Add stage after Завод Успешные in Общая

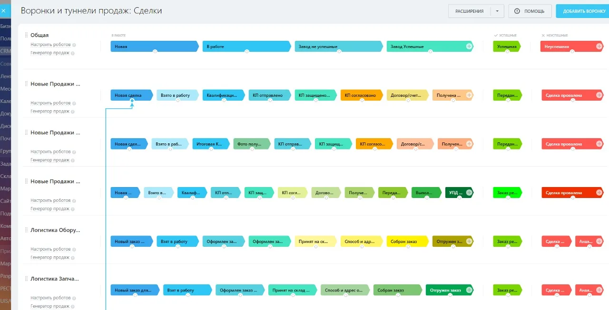[469, 46]
